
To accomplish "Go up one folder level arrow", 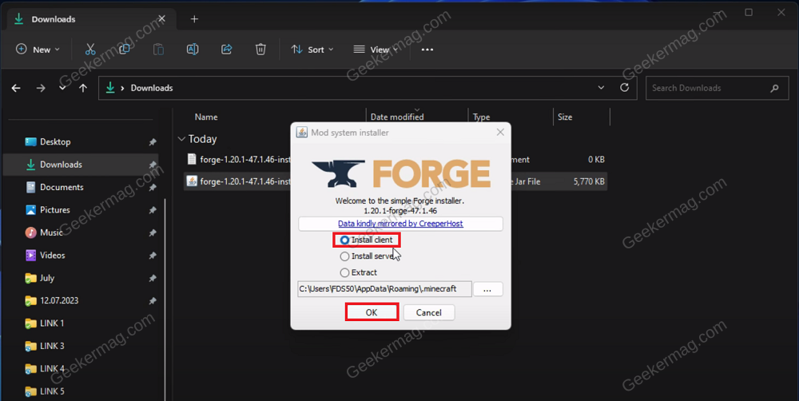I will coord(83,88).
